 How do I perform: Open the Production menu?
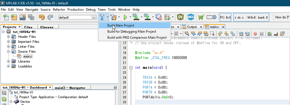click(x=75, y=10)
